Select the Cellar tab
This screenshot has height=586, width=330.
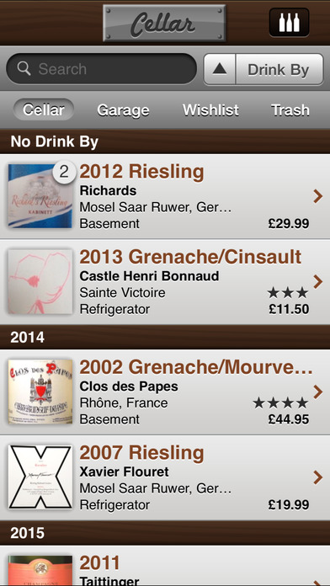43,109
